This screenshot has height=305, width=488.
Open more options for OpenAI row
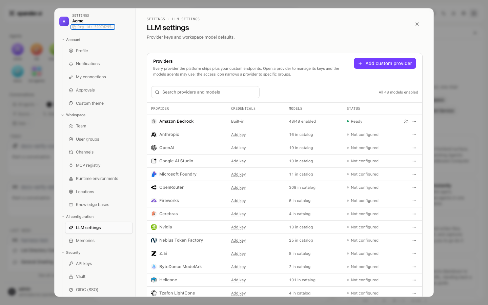414,148
